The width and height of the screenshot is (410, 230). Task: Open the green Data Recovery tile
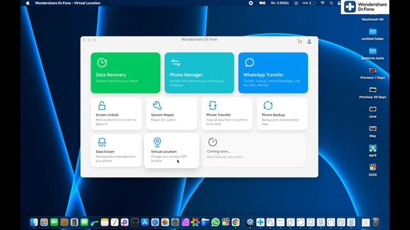pyautogui.click(x=126, y=73)
